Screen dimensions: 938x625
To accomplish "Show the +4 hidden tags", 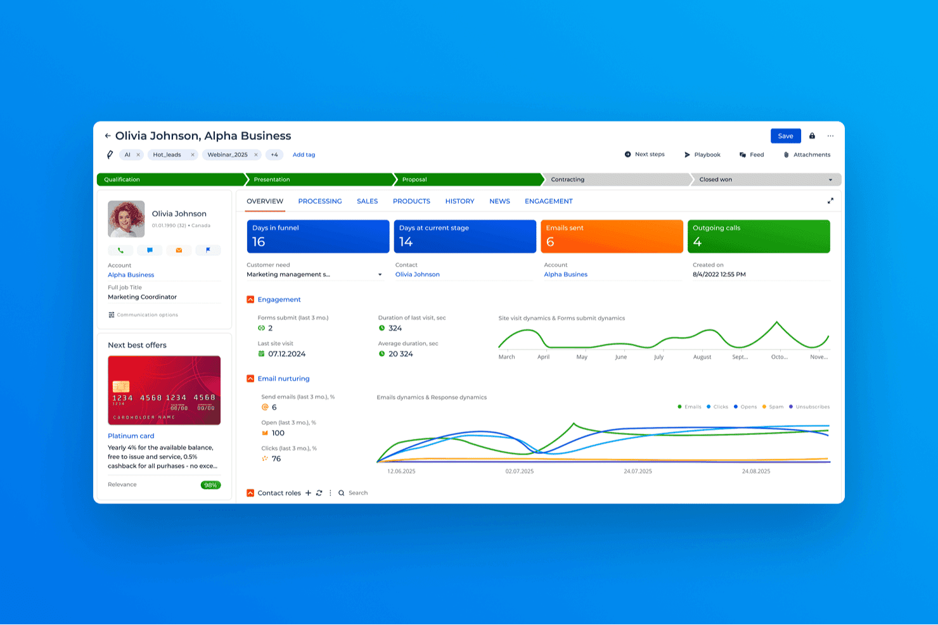I will (x=274, y=155).
